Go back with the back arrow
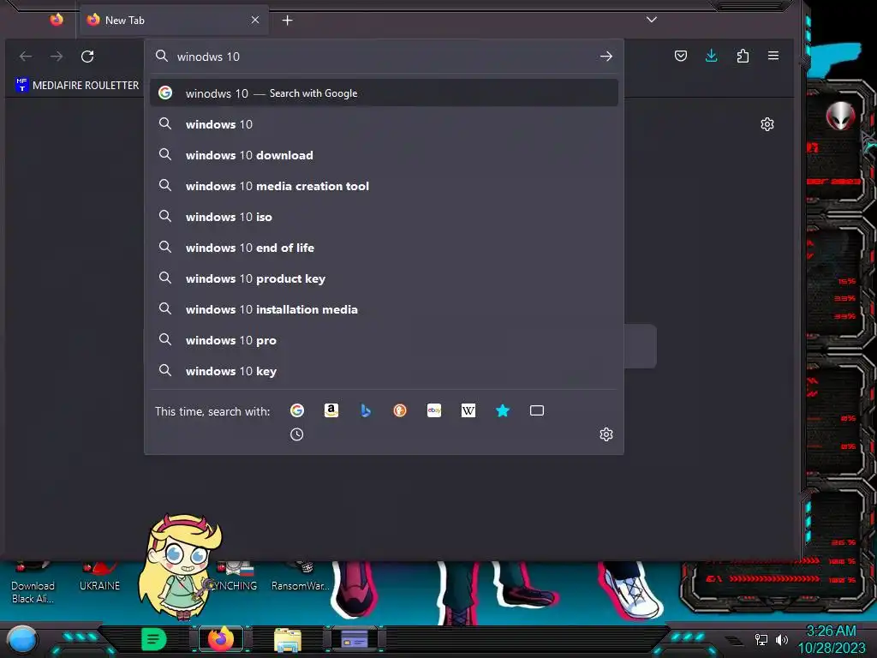The image size is (877, 658). [26, 57]
